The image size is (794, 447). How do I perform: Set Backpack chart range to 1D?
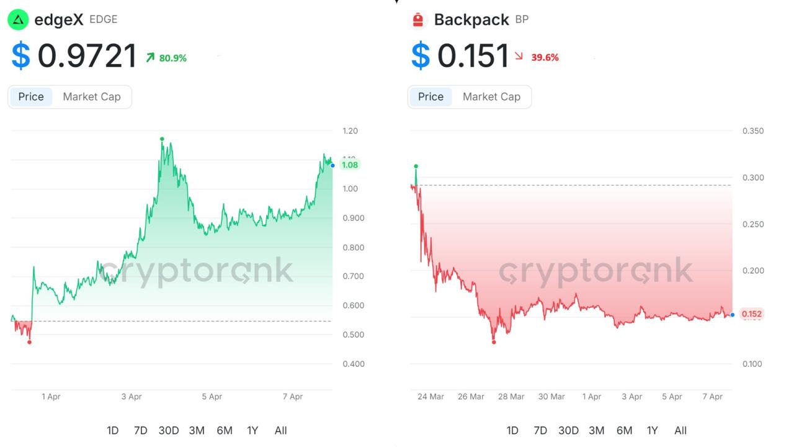512,430
